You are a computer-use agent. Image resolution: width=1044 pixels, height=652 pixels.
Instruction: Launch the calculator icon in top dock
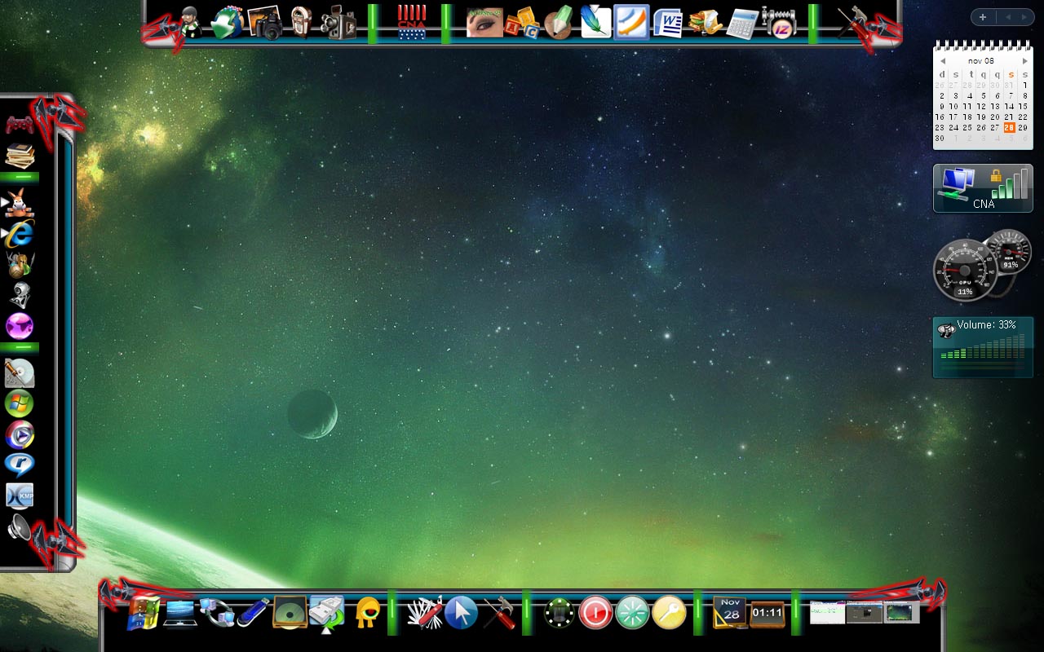click(x=741, y=23)
